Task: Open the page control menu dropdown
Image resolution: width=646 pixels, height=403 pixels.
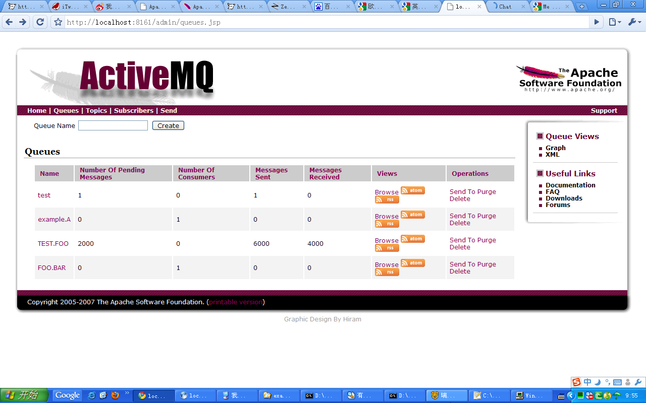Action: (x=614, y=22)
